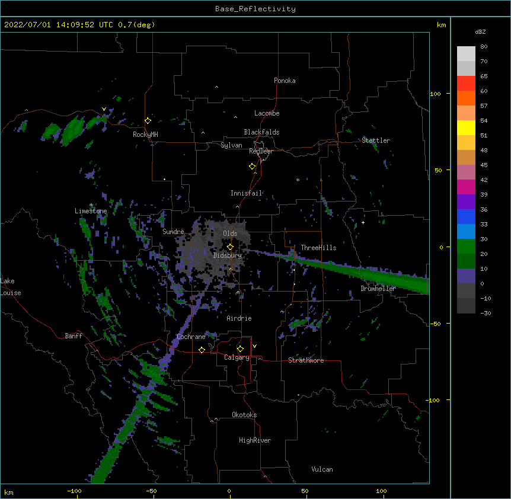
Task: Select the Lake Louise label
Action: [x=11, y=287]
